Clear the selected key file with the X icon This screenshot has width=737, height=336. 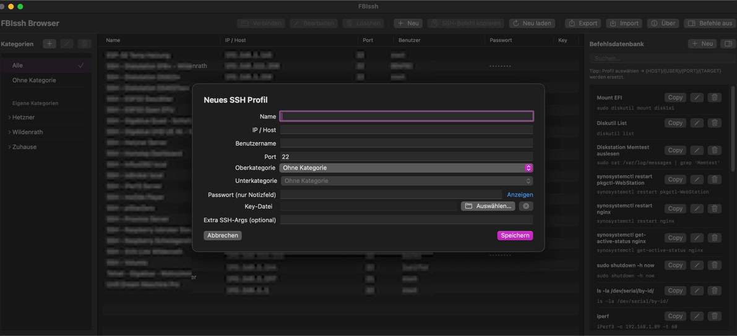(526, 206)
